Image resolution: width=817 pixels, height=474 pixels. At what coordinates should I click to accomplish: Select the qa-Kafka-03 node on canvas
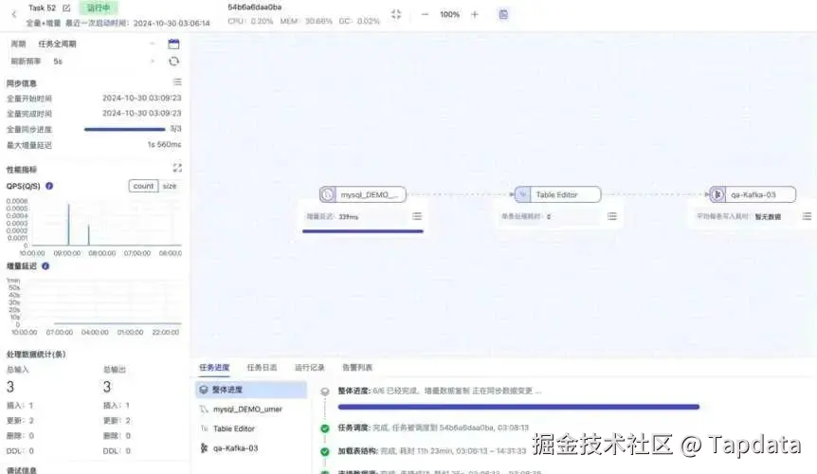click(x=753, y=194)
